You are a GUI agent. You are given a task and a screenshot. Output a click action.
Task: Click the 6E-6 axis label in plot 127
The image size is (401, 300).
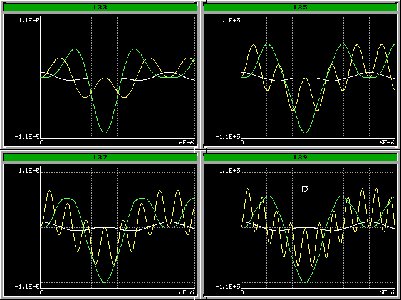[x=187, y=292]
